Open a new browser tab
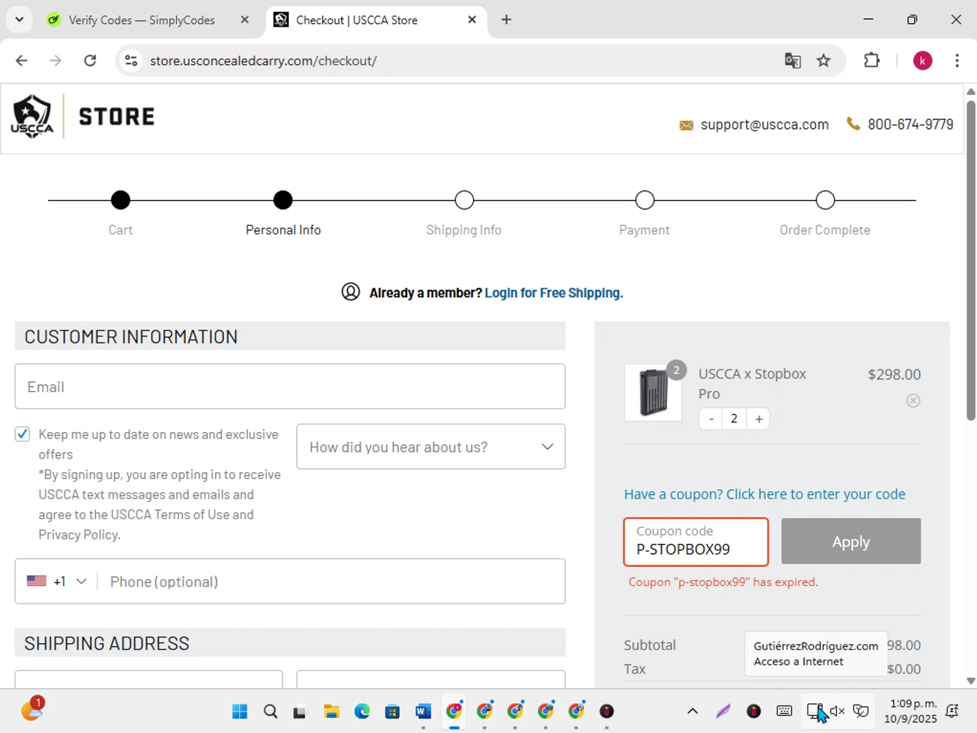This screenshot has width=977, height=733. (506, 20)
